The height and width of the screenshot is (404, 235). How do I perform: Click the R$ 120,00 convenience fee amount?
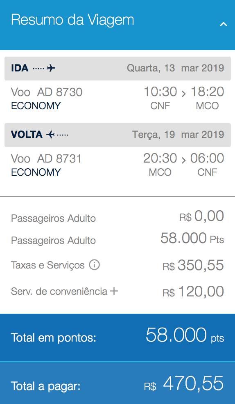click(193, 292)
